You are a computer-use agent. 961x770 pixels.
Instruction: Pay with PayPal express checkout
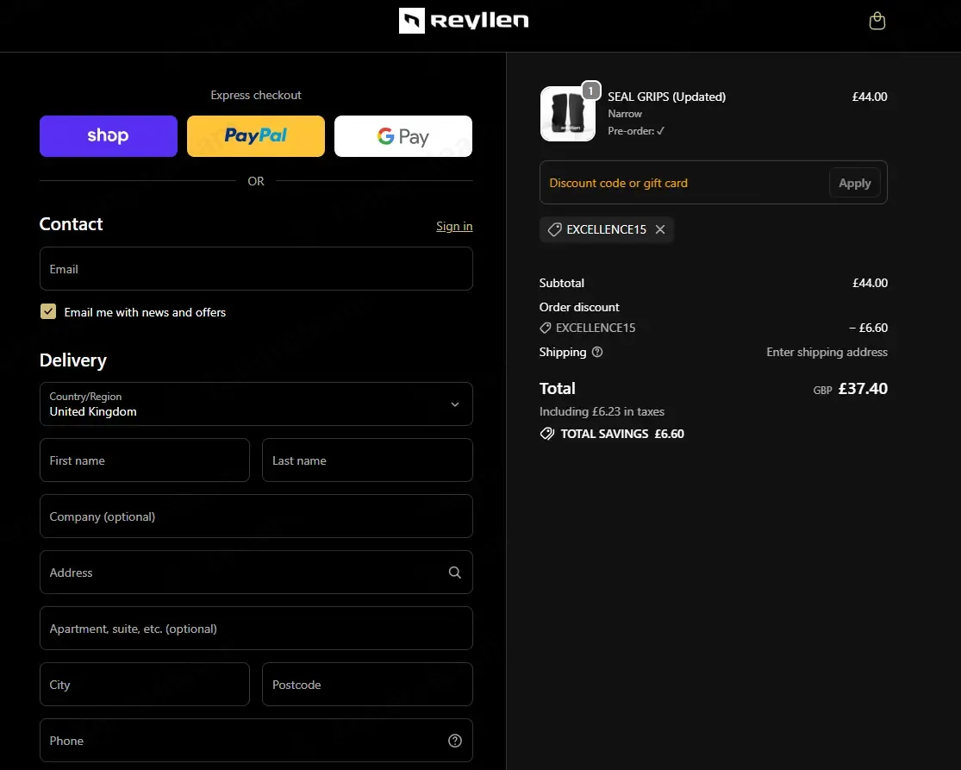[x=256, y=136]
